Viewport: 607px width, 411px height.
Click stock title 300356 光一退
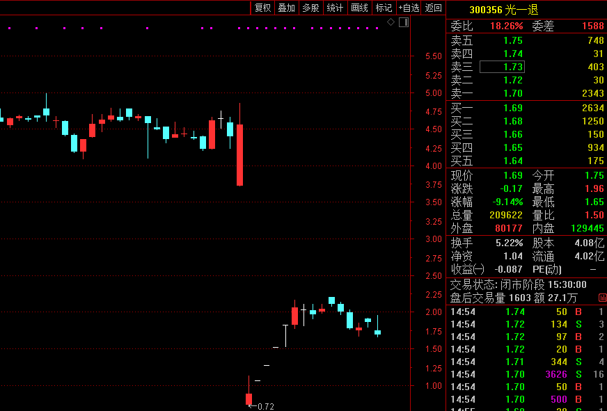pyautogui.click(x=504, y=10)
